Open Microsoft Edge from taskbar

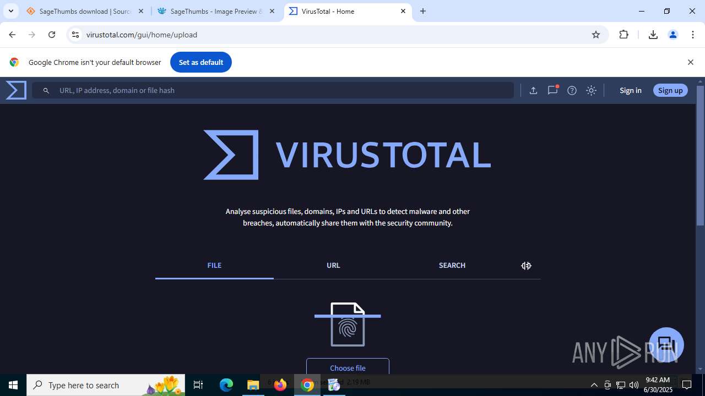(x=226, y=385)
